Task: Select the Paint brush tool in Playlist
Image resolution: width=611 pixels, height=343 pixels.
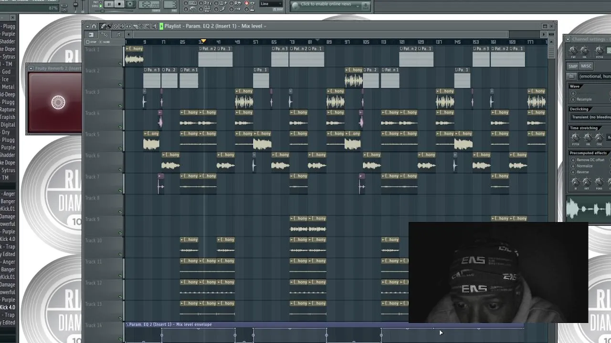Action: pos(109,26)
